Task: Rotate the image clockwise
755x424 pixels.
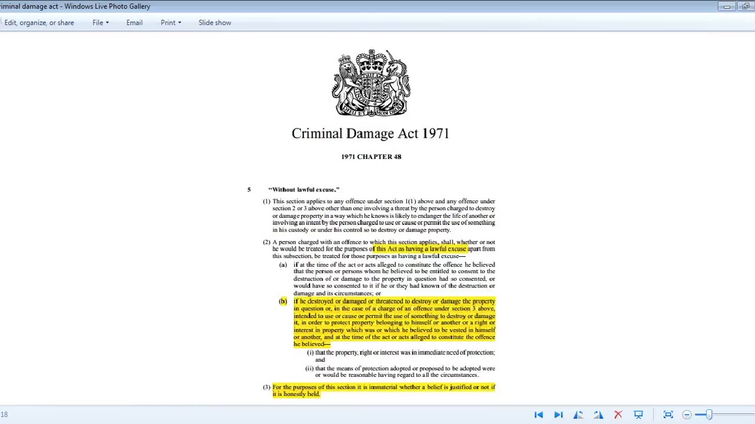Action: coord(598,415)
